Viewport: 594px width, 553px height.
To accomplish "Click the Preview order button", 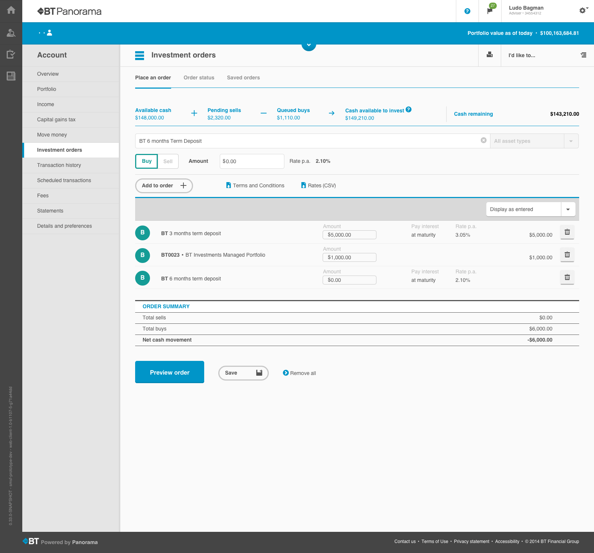I will click(170, 372).
